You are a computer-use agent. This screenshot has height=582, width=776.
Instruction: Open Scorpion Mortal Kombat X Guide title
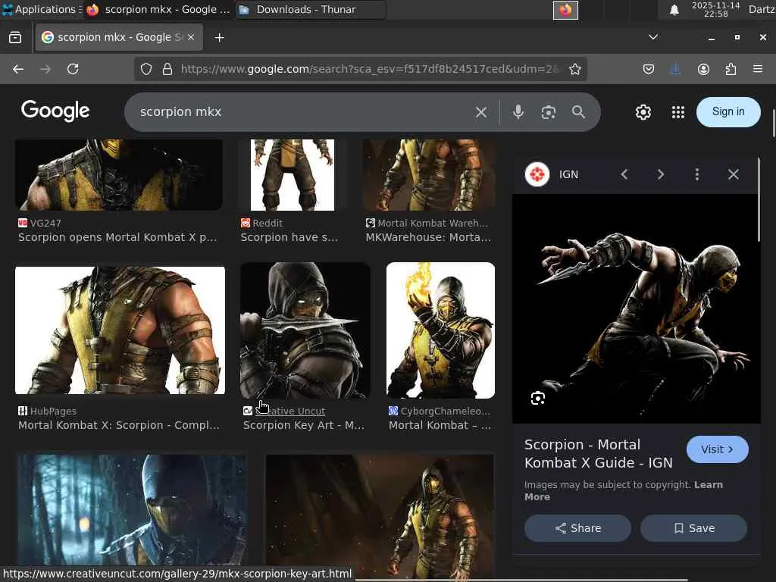(x=599, y=453)
